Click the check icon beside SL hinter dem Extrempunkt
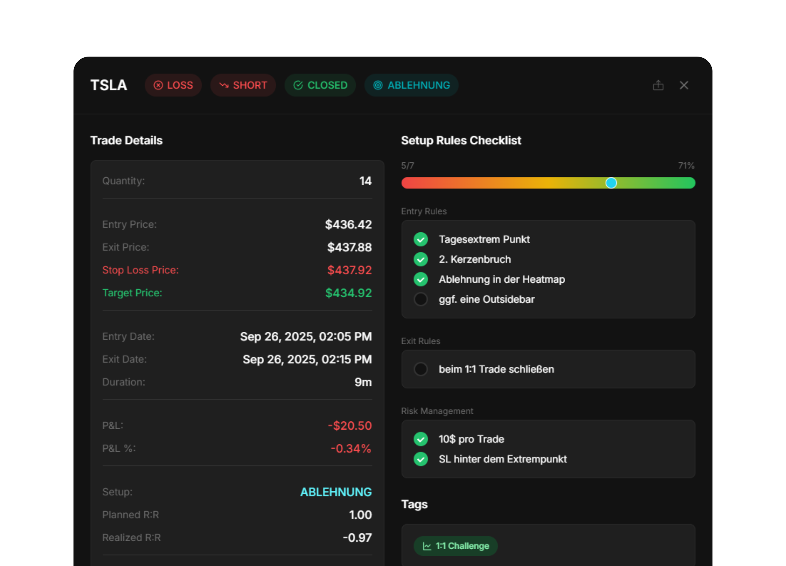Image resolution: width=786 pixels, height=566 pixels. pyautogui.click(x=421, y=459)
